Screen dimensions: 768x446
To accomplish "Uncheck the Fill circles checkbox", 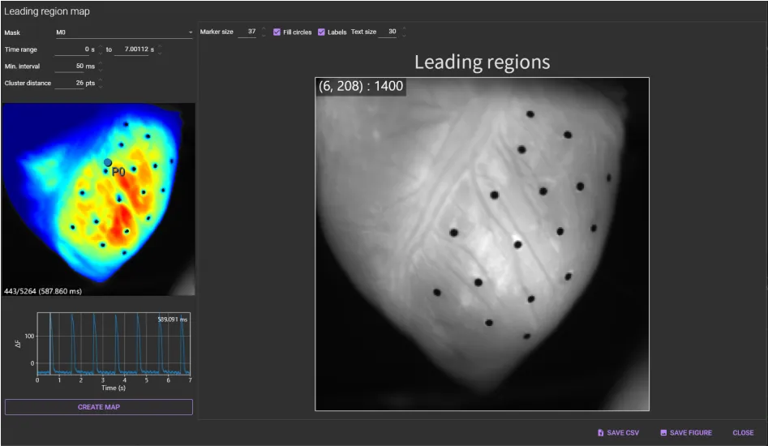I will [x=277, y=32].
